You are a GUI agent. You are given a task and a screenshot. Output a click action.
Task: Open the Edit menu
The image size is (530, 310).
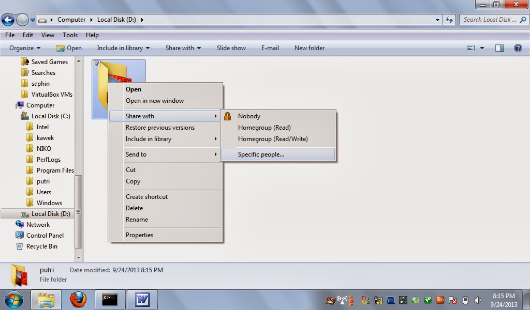point(28,35)
